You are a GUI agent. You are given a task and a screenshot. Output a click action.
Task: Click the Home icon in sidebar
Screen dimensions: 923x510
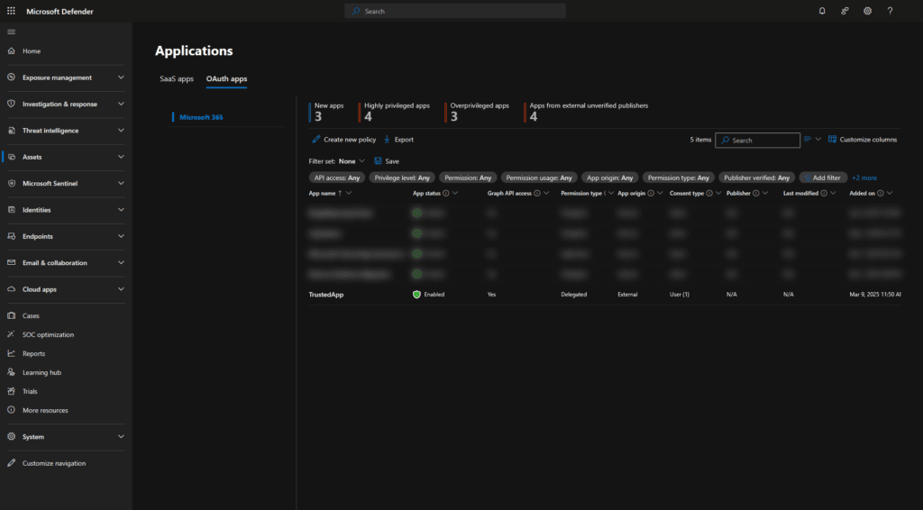[11, 51]
